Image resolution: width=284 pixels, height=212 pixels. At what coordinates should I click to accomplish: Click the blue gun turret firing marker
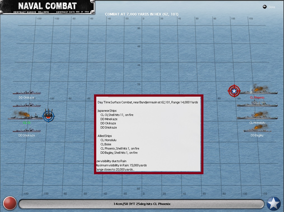tap(48, 115)
